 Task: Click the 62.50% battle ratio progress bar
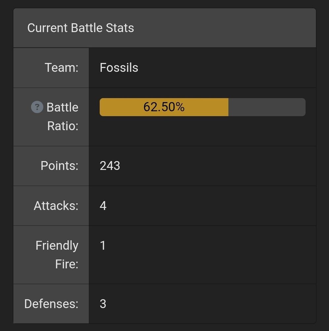coord(202,107)
